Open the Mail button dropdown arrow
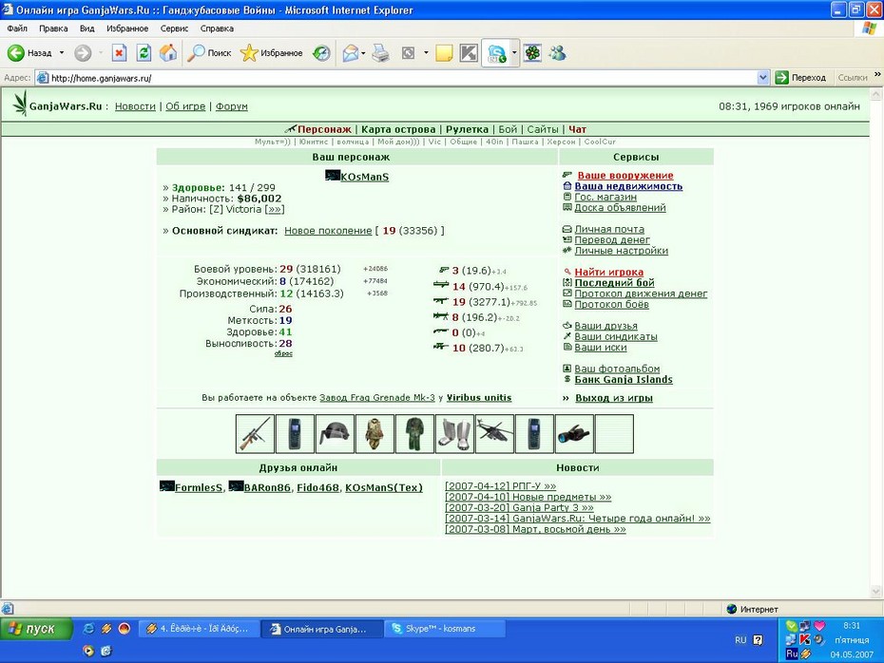Image resolution: width=884 pixels, height=663 pixels. pos(363,53)
